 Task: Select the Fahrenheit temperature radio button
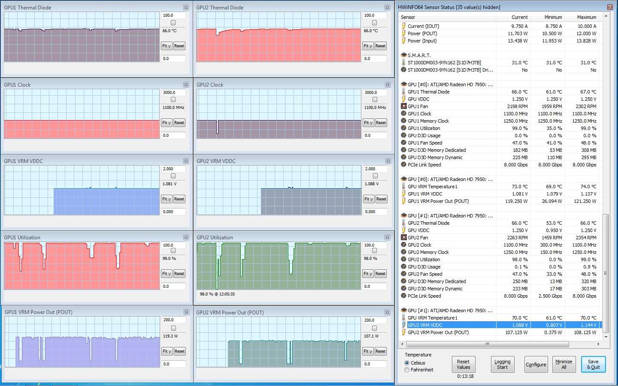407,370
